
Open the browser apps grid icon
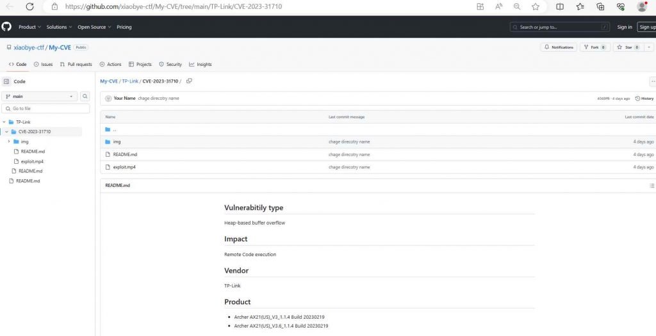(480, 6)
